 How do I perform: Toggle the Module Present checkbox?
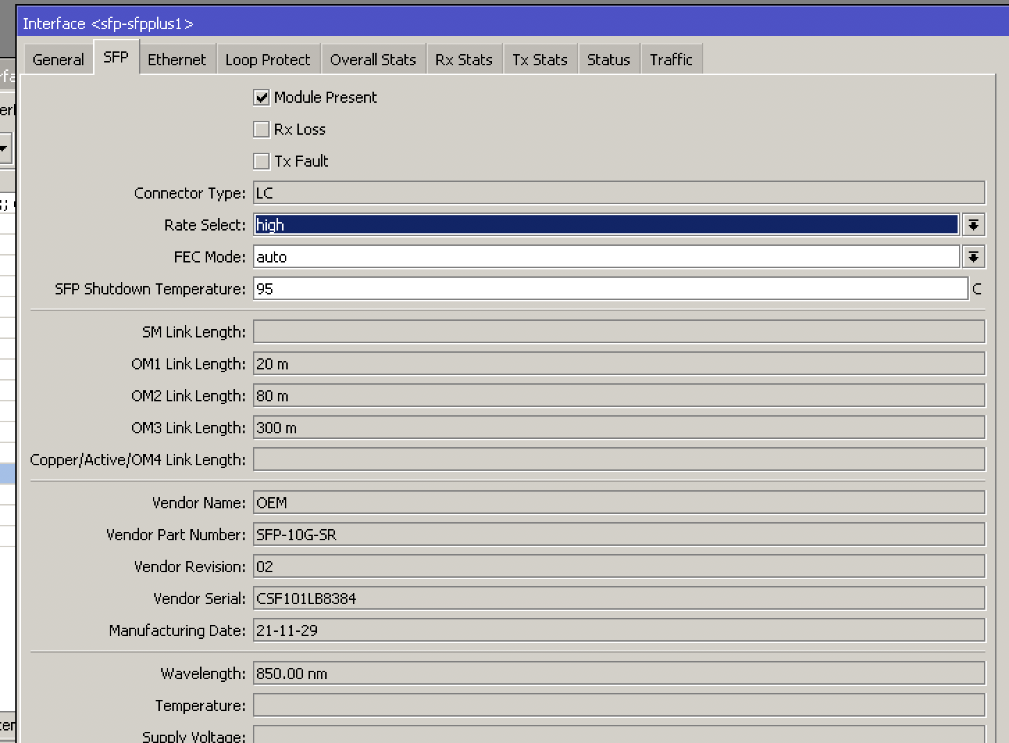click(x=261, y=98)
